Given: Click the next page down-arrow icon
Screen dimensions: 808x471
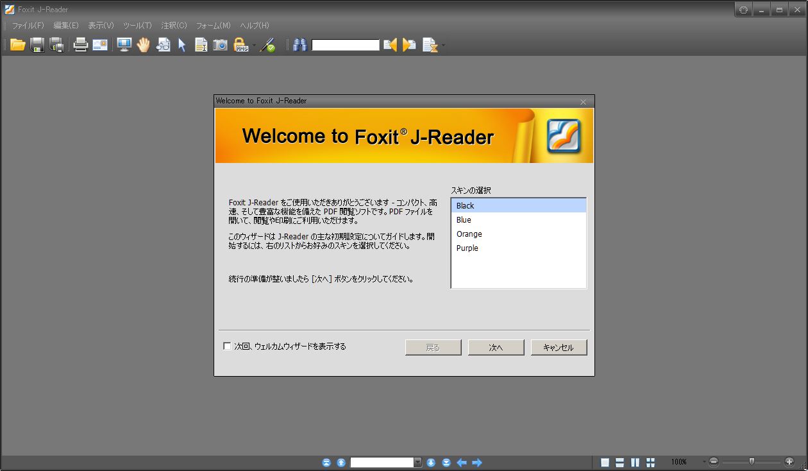Looking at the screenshot, I should click(x=431, y=463).
